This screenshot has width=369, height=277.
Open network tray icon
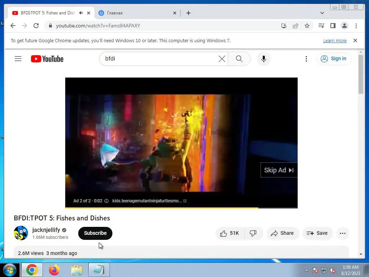click(324, 270)
